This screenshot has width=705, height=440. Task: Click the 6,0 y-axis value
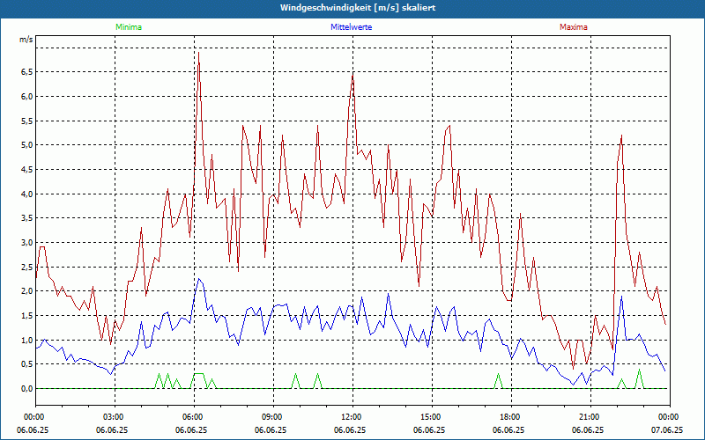coord(27,97)
